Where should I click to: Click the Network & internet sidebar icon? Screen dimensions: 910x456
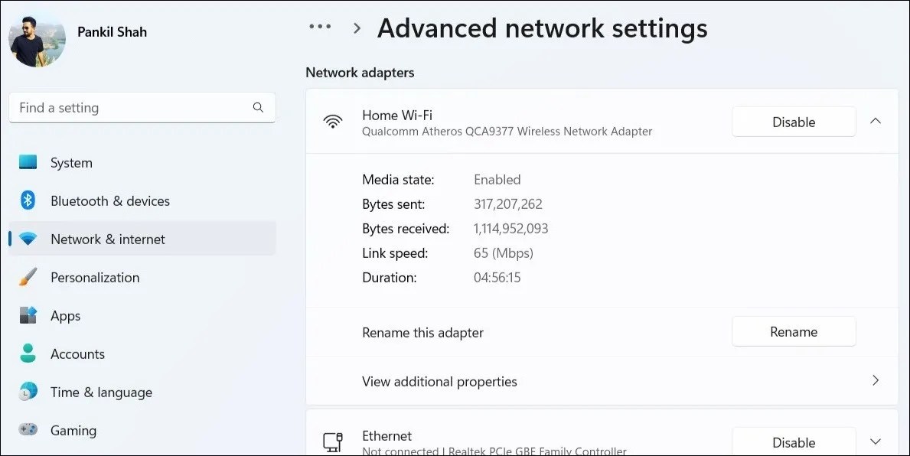(x=28, y=239)
